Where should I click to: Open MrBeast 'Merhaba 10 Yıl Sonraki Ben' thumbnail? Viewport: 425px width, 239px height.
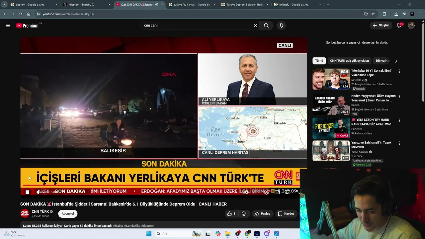[x=331, y=79]
